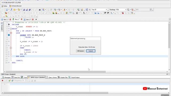Open the Query Viewer tab
Screen dimensions: 171x96
pyautogui.click(x=51, y=77)
